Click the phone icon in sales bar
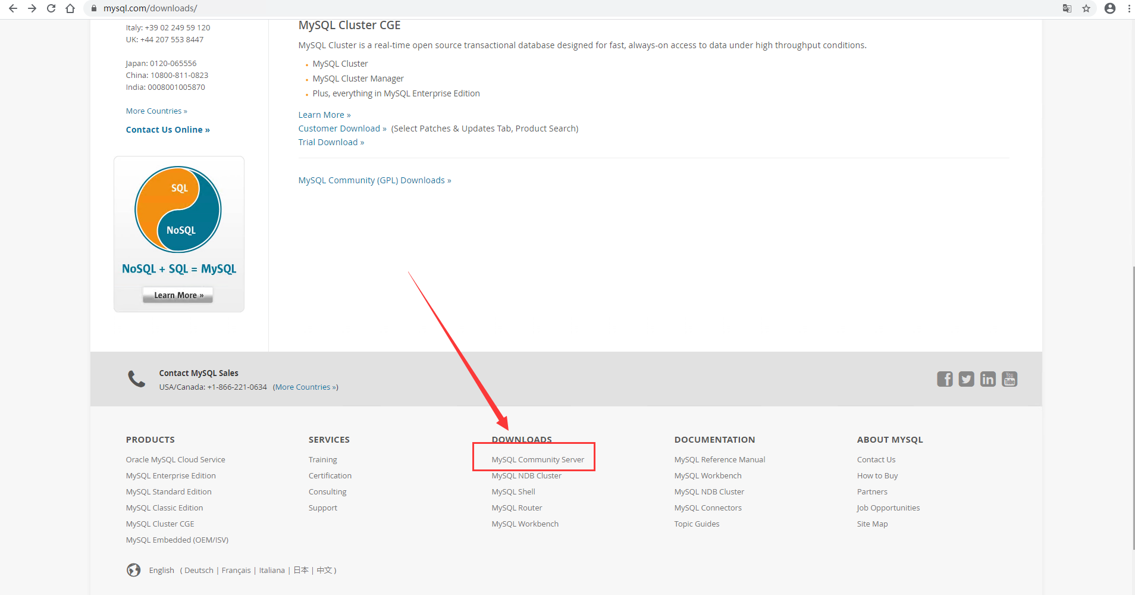Screen dimensions: 1135x595 [137, 379]
